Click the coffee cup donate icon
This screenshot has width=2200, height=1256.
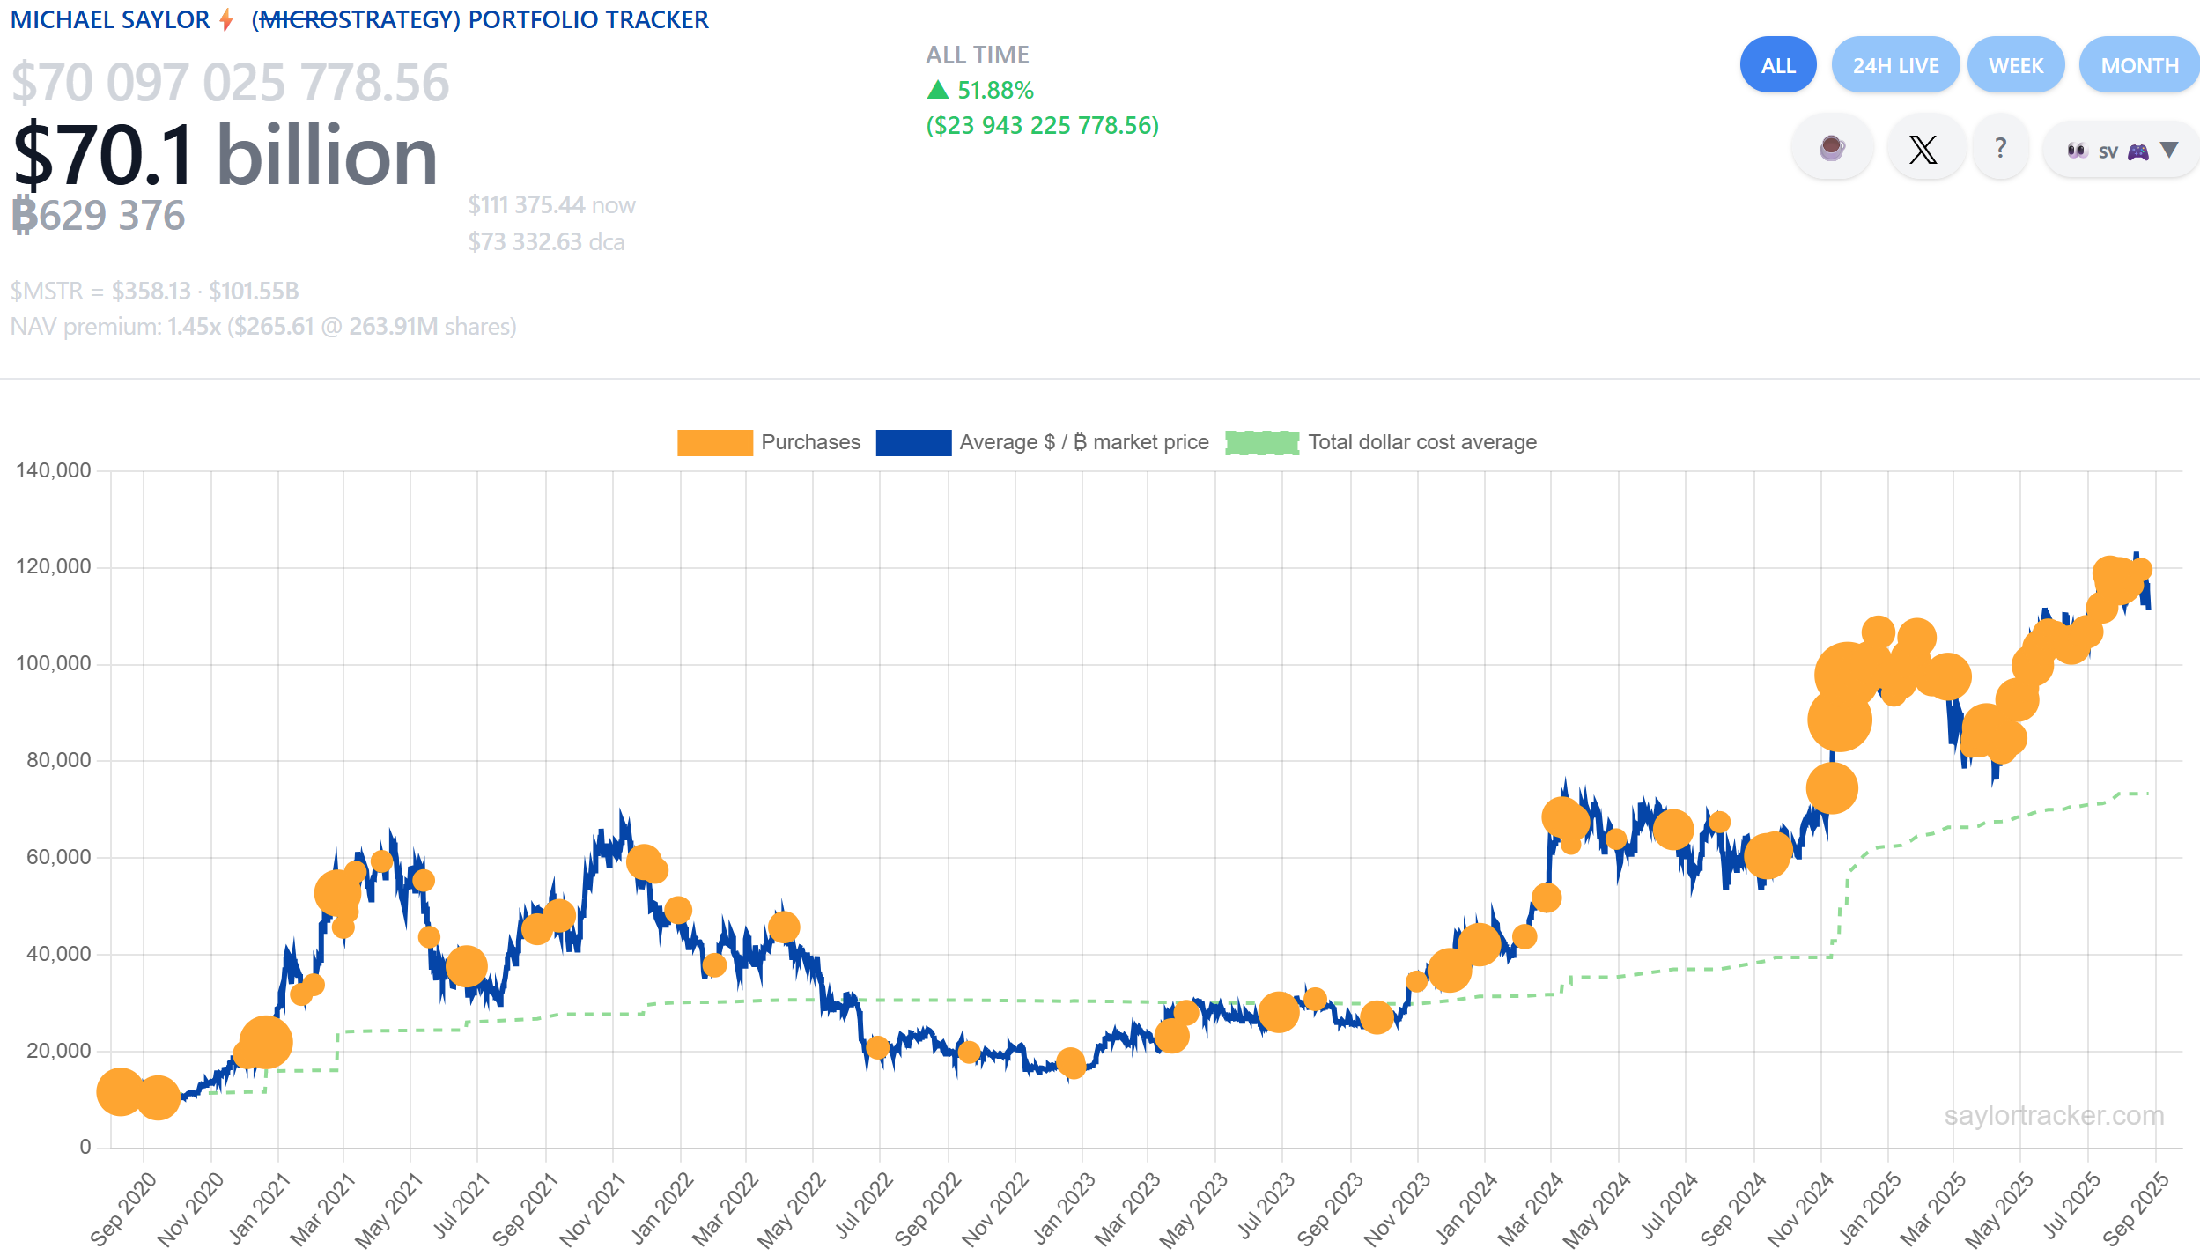1832,148
